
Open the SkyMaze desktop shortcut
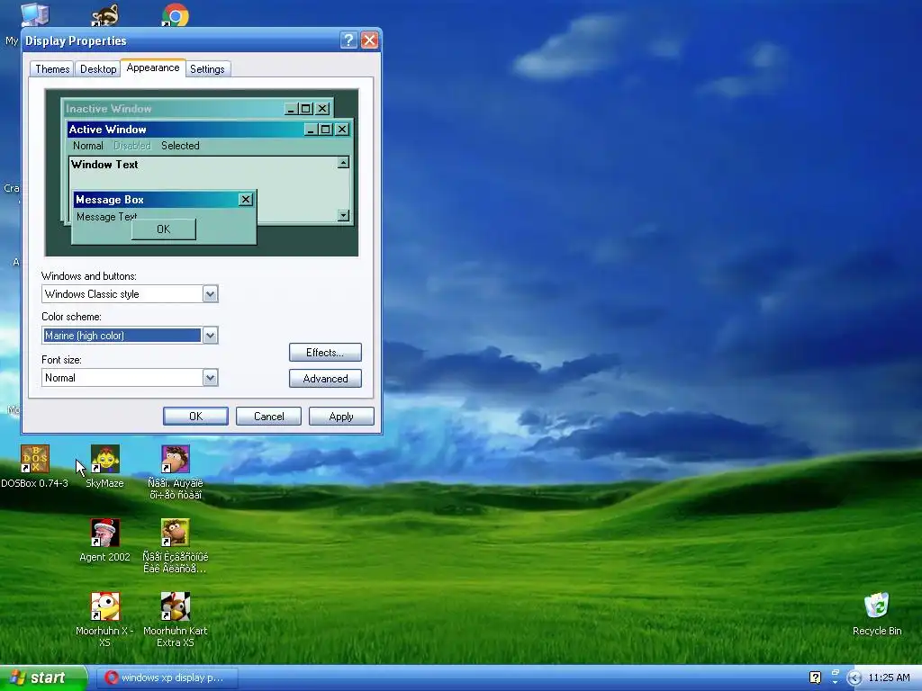[105, 459]
